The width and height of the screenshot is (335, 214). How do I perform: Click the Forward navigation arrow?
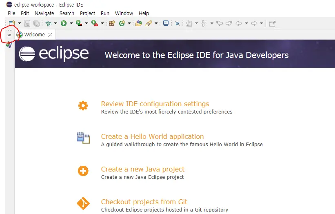click(254, 23)
